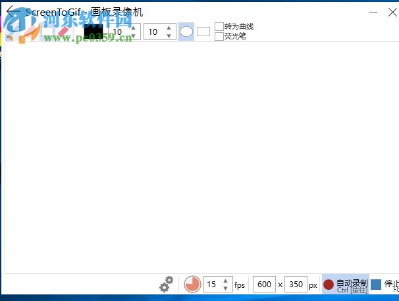The height and width of the screenshot is (301, 399).
Task: Select the eraser tool
Action: point(64,32)
